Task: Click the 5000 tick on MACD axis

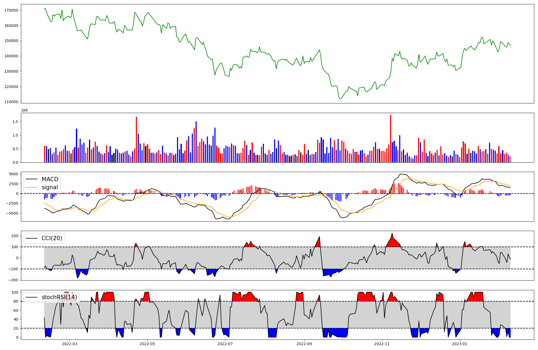Action: [13, 174]
